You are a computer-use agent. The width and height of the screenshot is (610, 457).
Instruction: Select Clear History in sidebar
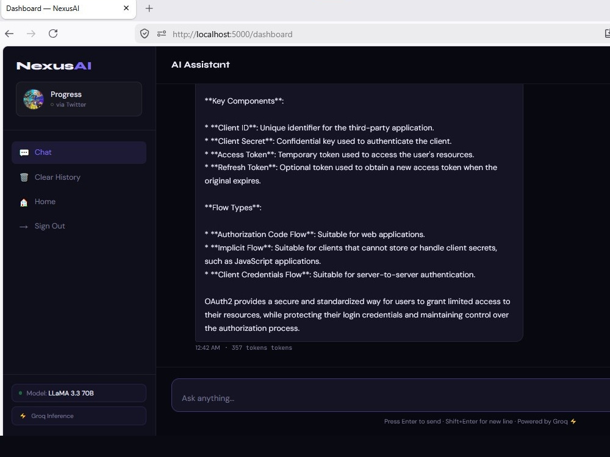pos(79,177)
